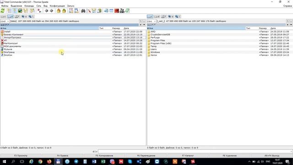The height and width of the screenshot is (165, 293).
Task: Open the URL FTP new connection icon
Action: [76, 11]
